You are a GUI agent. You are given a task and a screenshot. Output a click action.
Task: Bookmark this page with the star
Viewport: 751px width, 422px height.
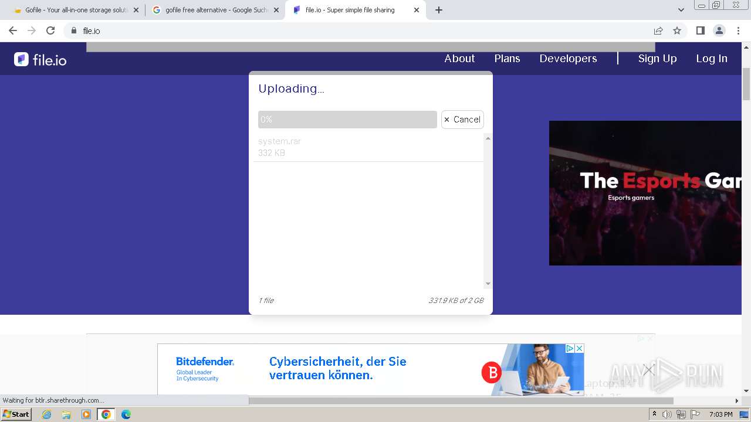(x=677, y=30)
